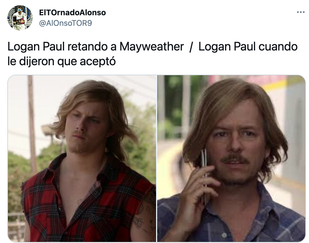Open ElTOrnadoAlonso's profile picture
Screen dimensions: 309x243
tap(20, 18)
